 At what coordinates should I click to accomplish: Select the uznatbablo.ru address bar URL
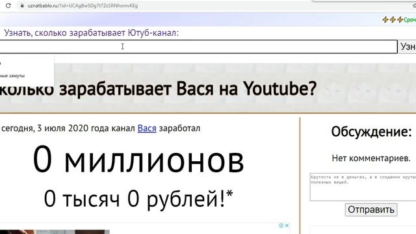coord(83,6)
